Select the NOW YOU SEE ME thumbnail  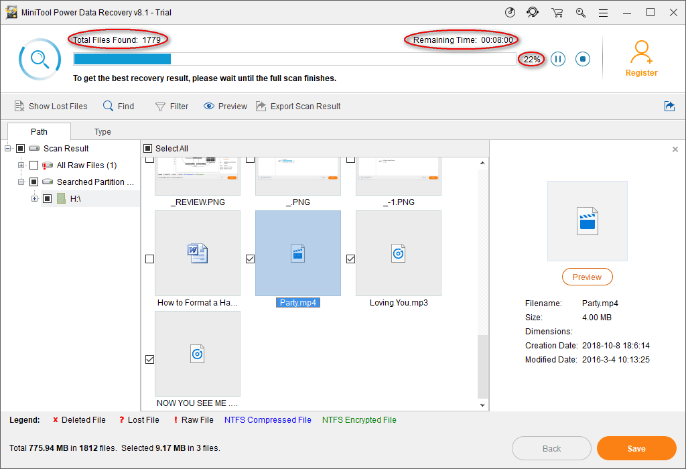pyautogui.click(x=198, y=354)
